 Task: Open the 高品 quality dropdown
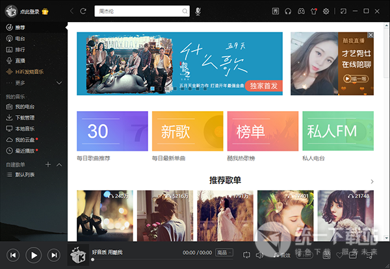[224, 253]
